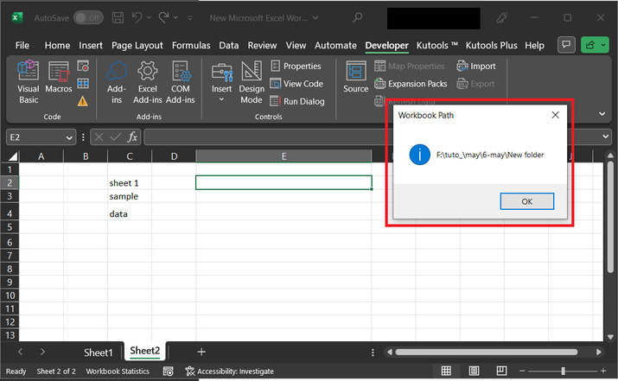Click the zoom slider in status bar
This screenshot has width=618, height=381.
tap(562, 371)
